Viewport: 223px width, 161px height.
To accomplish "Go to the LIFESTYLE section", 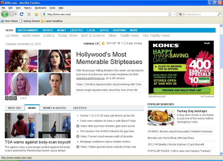I will tap(76, 30).
